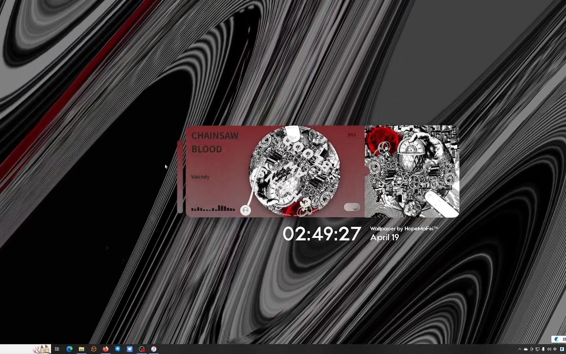Launch Microsoft Edge from the taskbar
This screenshot has height=354, width=566.
69,349
